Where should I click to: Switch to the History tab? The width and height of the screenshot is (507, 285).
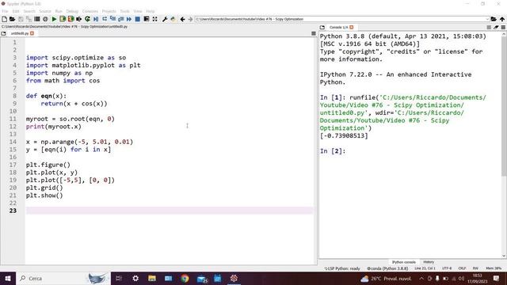pos(429,262)
